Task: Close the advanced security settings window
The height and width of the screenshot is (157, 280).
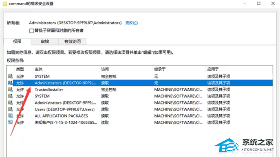Action: click(273, 3)
